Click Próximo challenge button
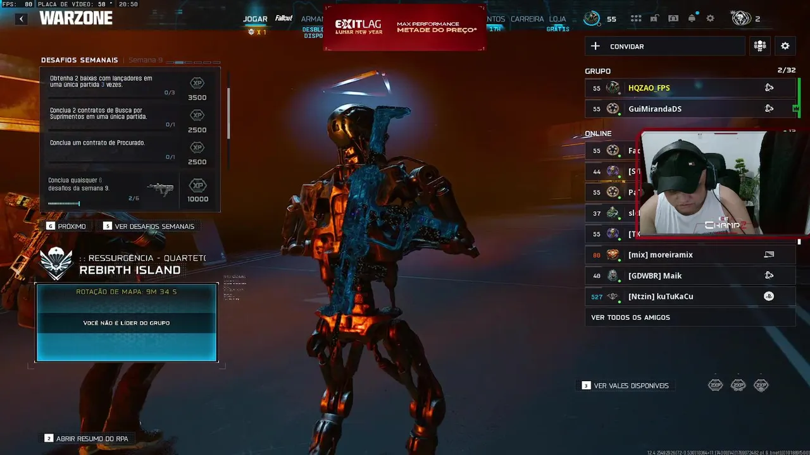This screenshot has height=455, width=810. (x=66, y=226)
